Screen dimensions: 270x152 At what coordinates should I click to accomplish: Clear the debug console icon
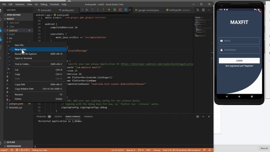tap(198, 117)
